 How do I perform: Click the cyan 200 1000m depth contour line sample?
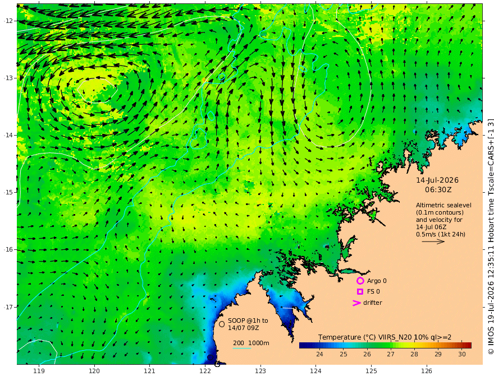pos(242,348)
